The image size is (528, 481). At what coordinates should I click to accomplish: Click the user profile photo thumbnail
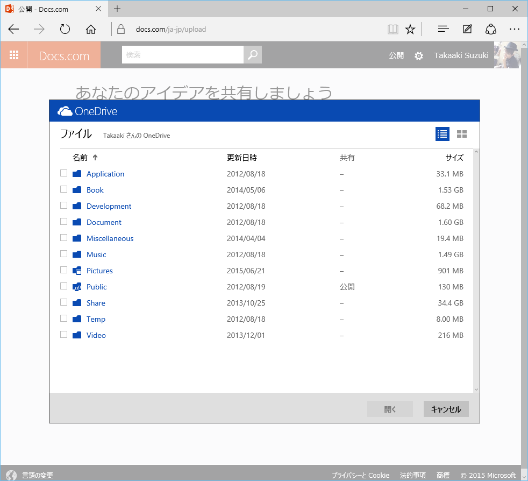(x=507, y=55)
